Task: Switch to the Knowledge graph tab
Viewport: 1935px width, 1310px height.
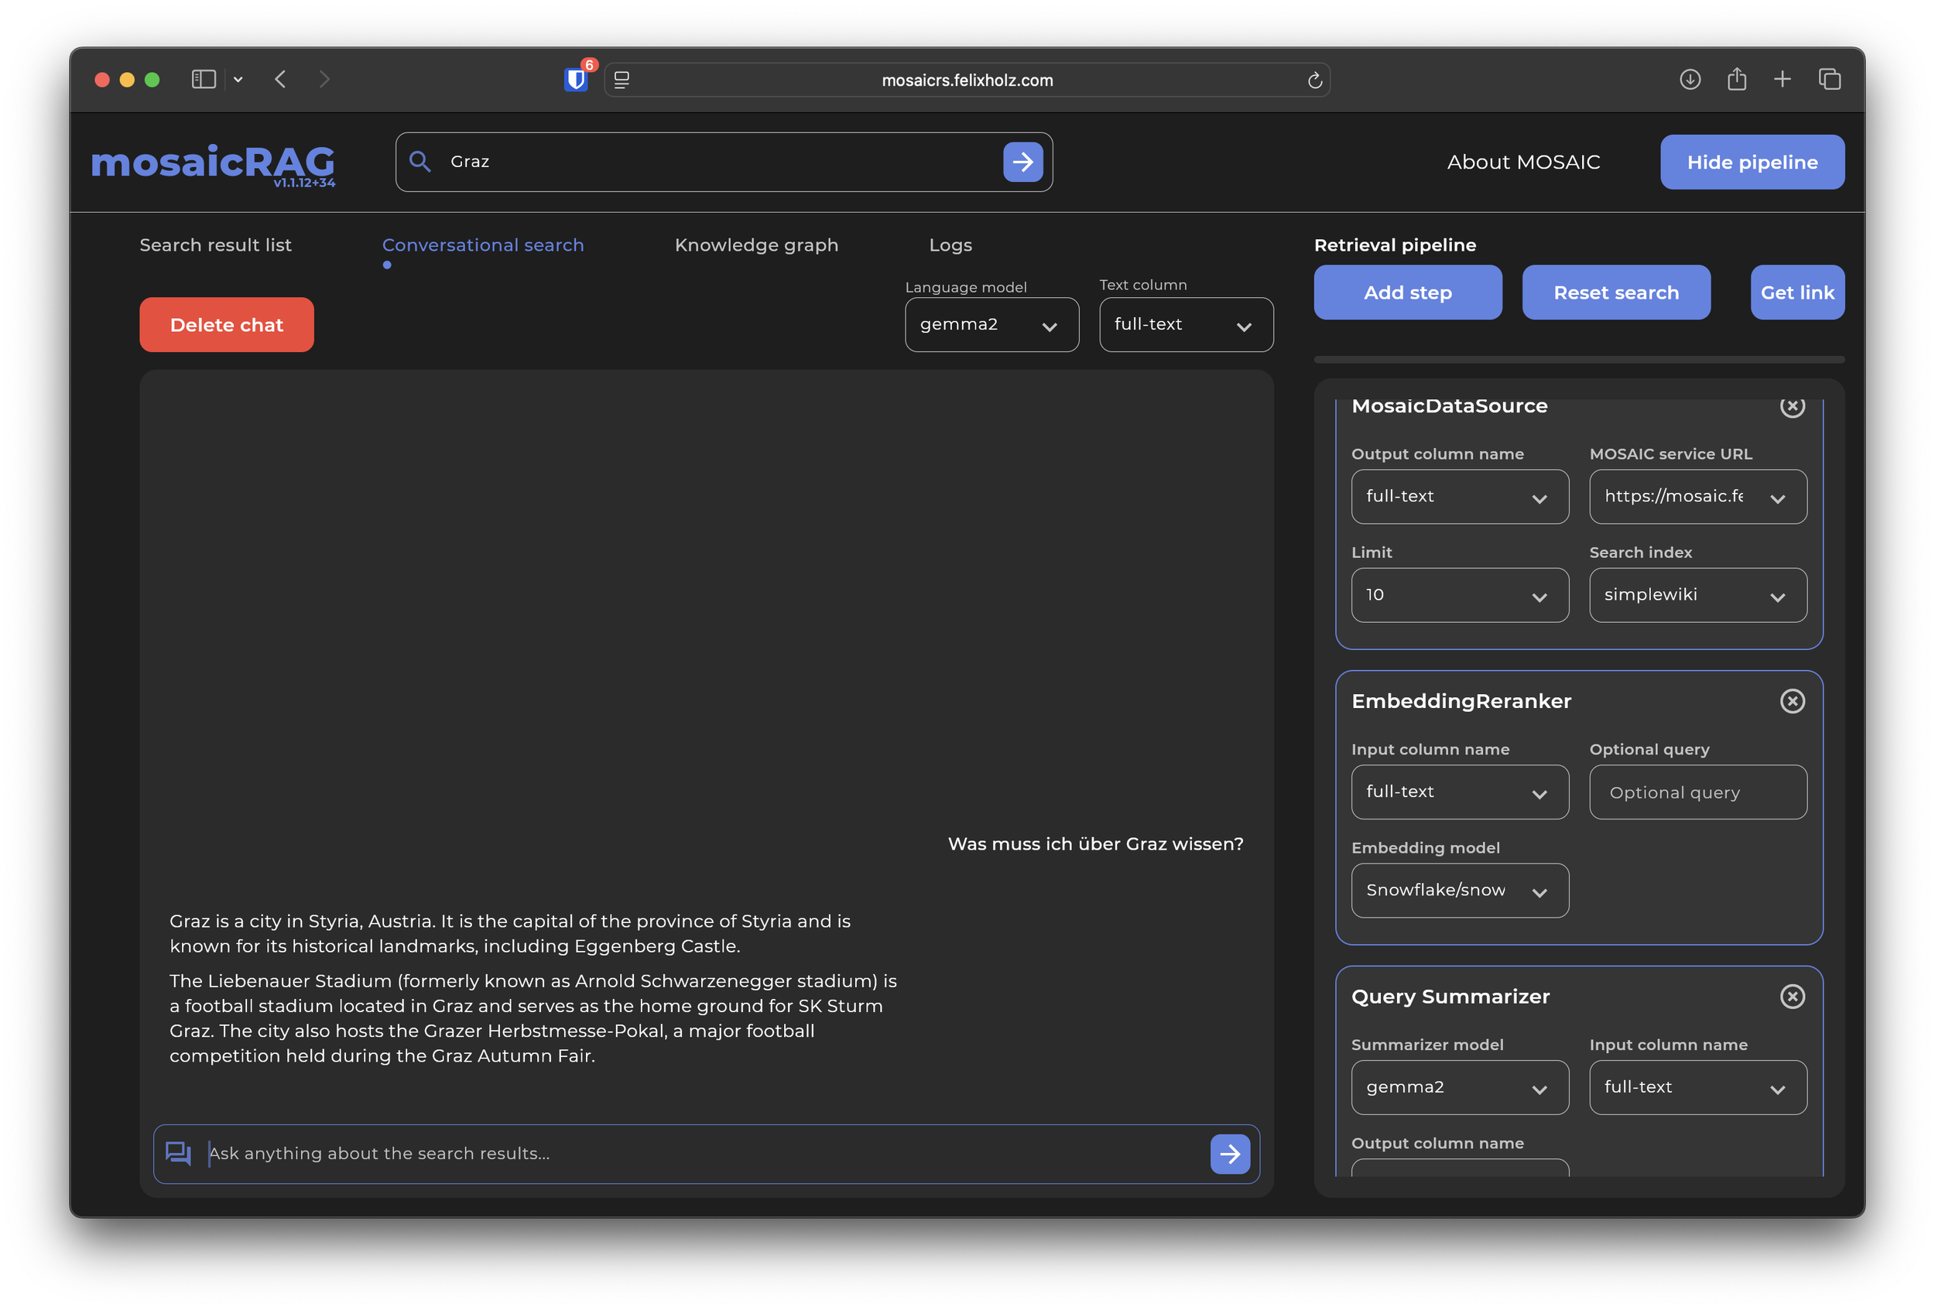Action: (756, 245)
